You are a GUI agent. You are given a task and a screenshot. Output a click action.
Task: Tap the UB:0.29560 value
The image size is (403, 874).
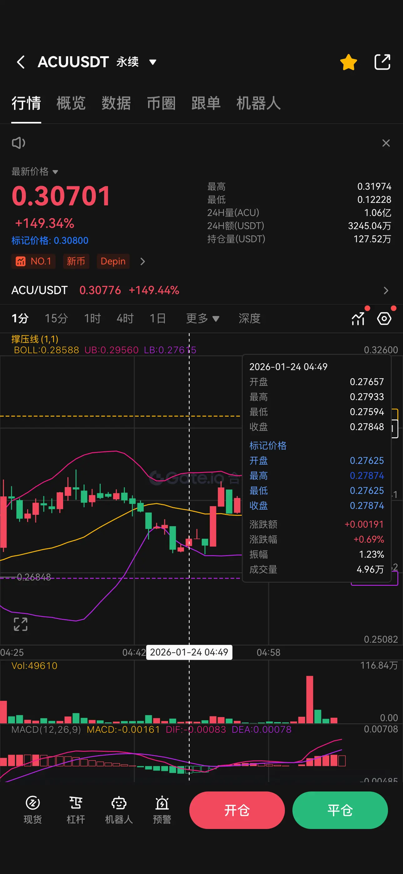tap(112, 350)
